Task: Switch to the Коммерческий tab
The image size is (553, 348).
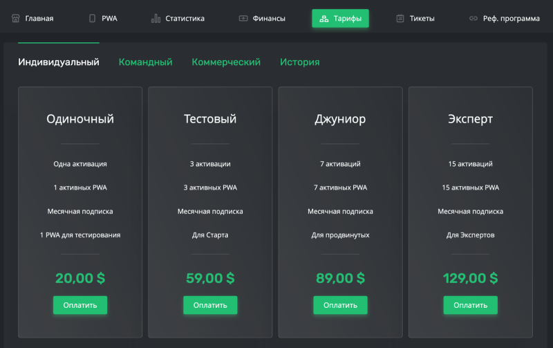Action: pyautogui.click(x=226, y=62)
